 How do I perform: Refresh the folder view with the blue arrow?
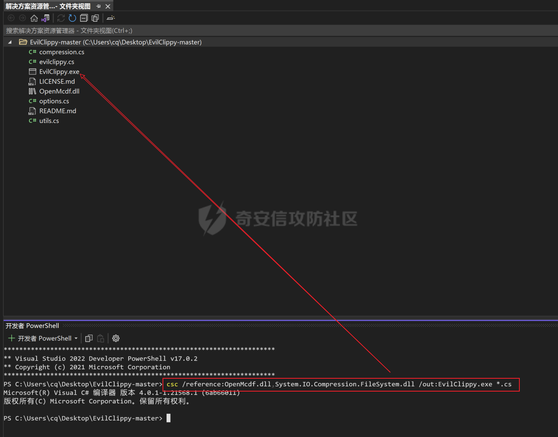click(72, 18)
